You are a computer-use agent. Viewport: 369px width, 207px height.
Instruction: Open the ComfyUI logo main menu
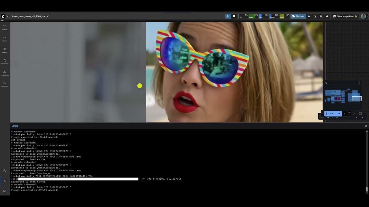(x=5, y=16)
